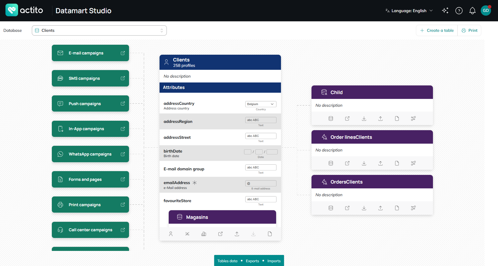This screenshot has width=498, height=266.
Task: Click OrdersClients database icon
Action: [331, 208]
